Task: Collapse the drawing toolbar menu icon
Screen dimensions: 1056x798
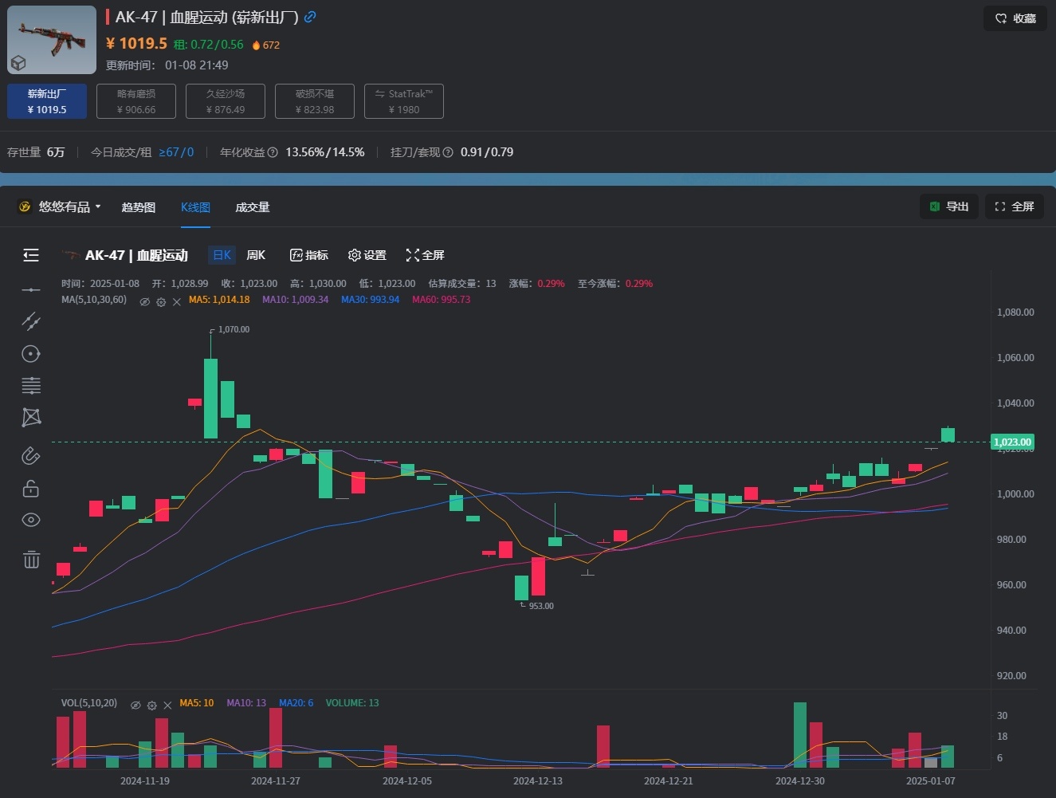Action: pos(31,255)
